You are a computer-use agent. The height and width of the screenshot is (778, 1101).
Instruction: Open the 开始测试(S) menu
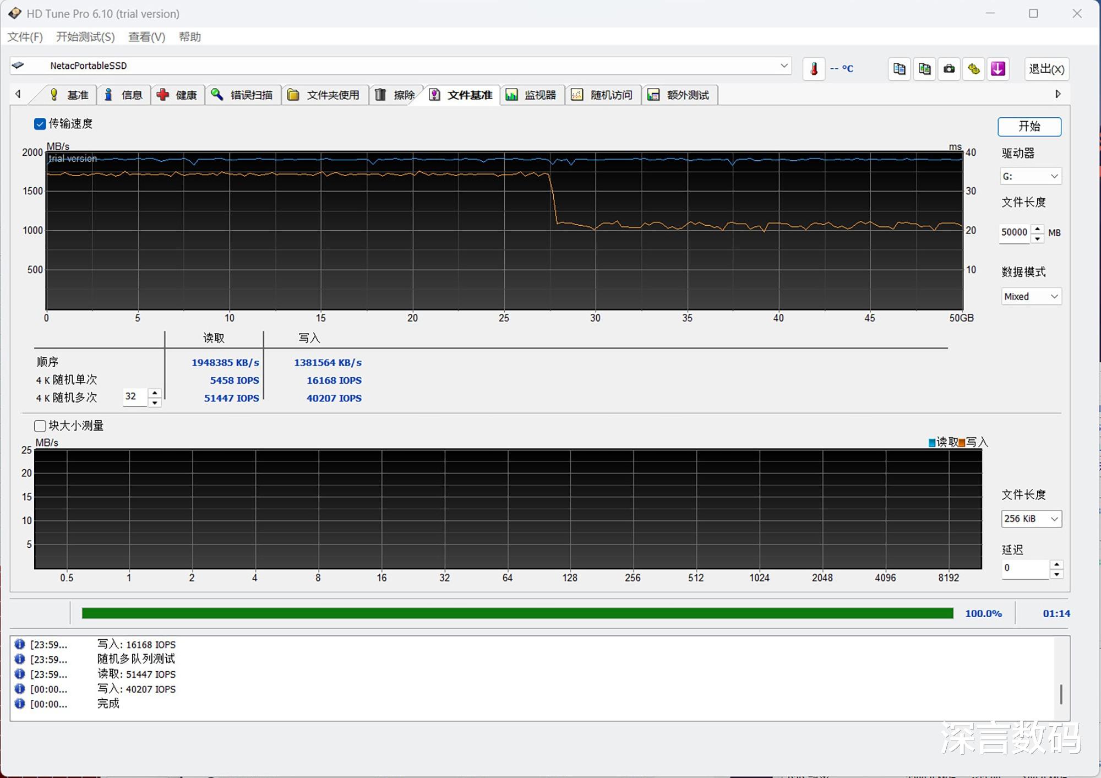[85, 37]
